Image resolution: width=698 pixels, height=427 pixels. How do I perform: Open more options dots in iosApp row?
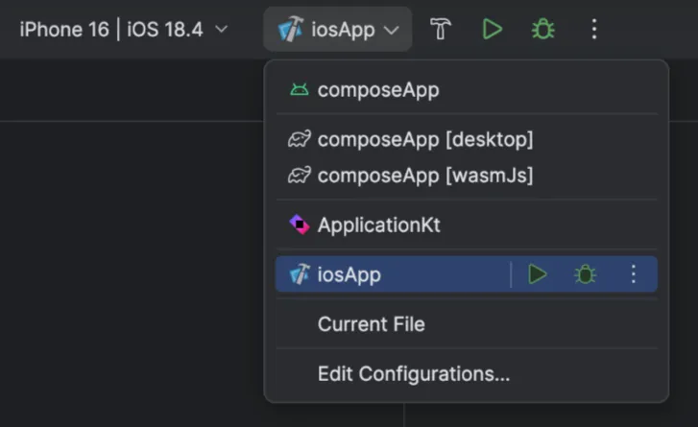pyautogui.click(x=634, y=274)
